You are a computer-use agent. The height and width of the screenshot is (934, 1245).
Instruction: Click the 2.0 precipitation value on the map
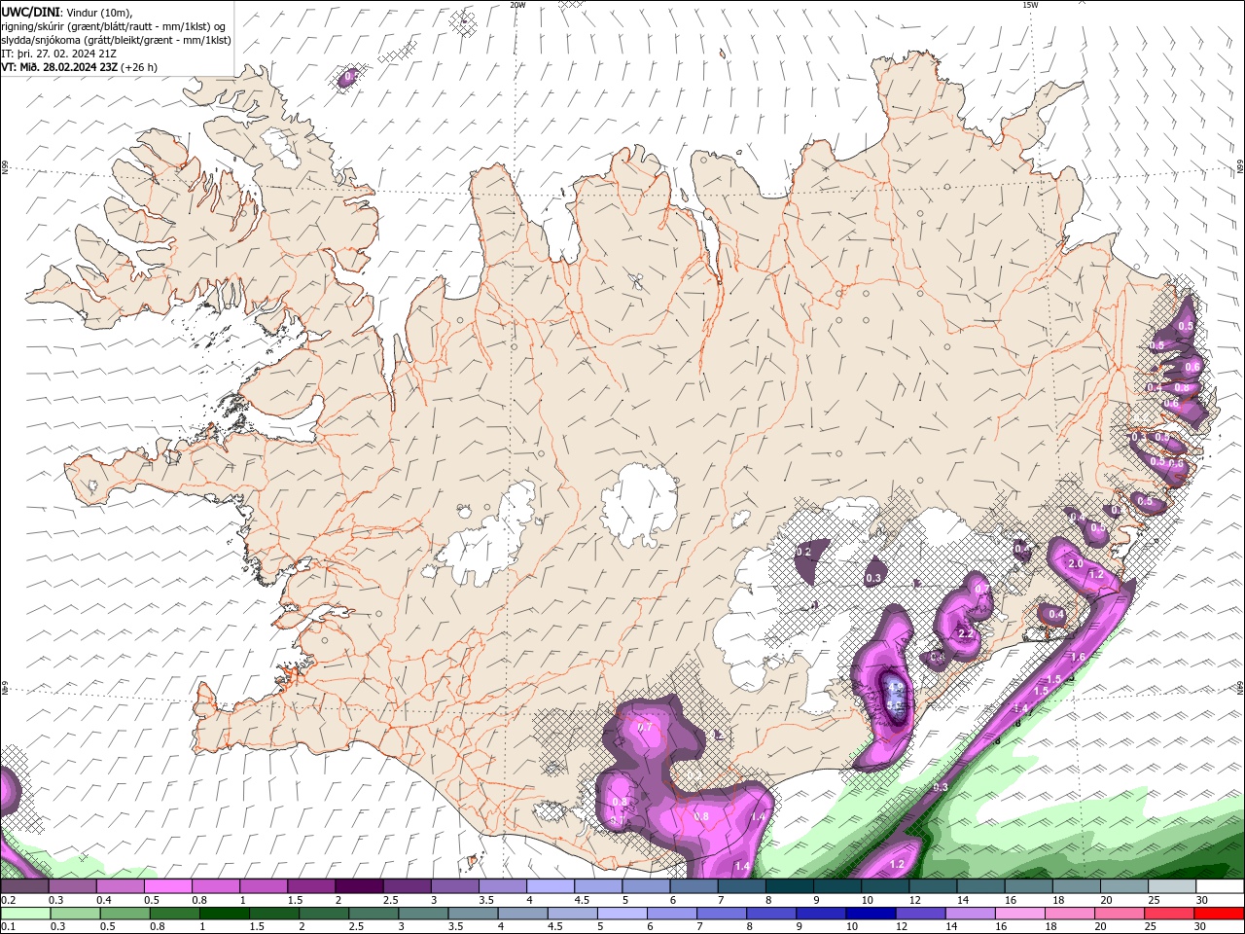(x=1076, y=563)
